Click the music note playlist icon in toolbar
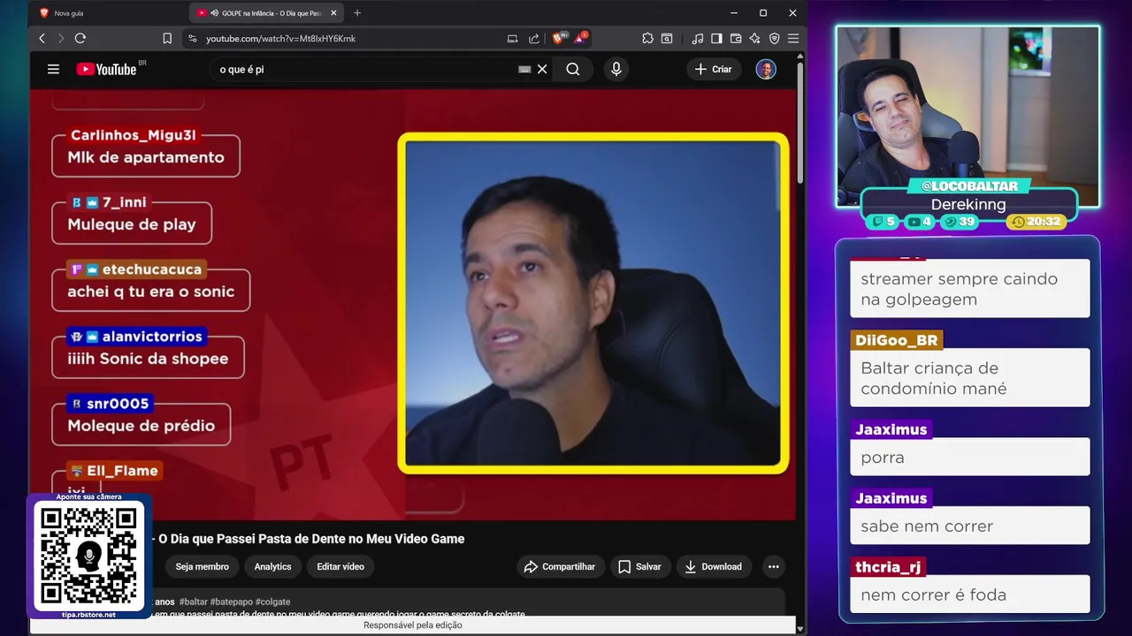 (x=698, y=38)
